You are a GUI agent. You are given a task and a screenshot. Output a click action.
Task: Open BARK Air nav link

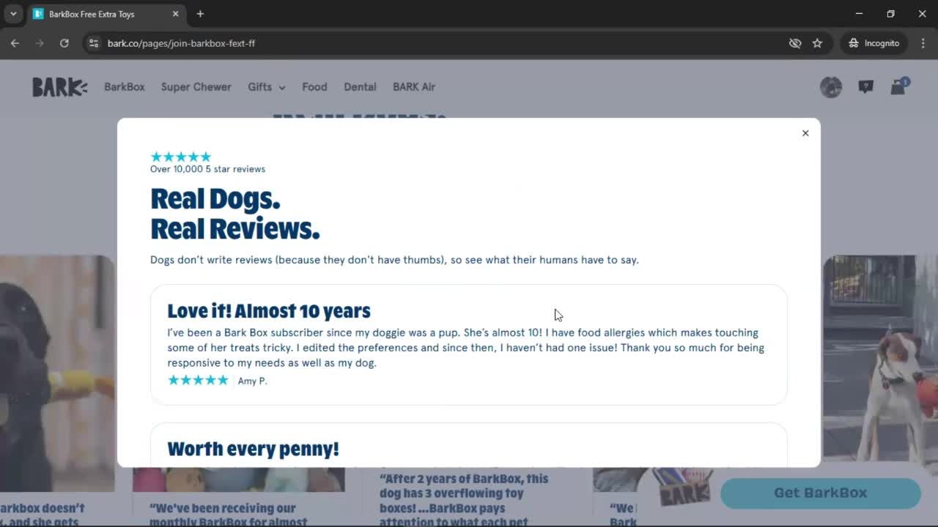(x=414, y=87)
